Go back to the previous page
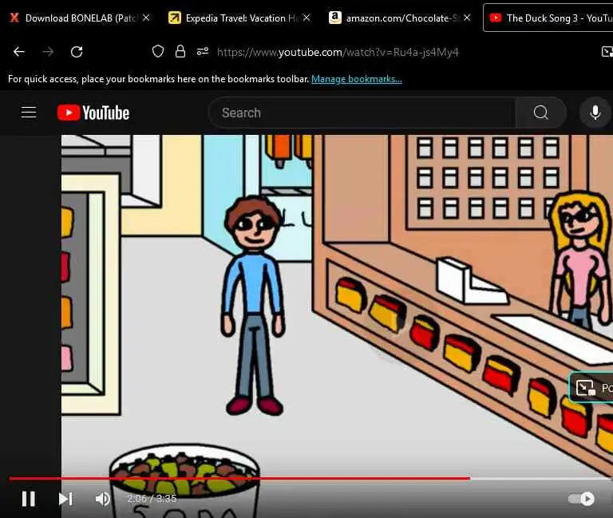Image resolution: width=613 pixels, height=518 pixels. [x=19, y=52]
